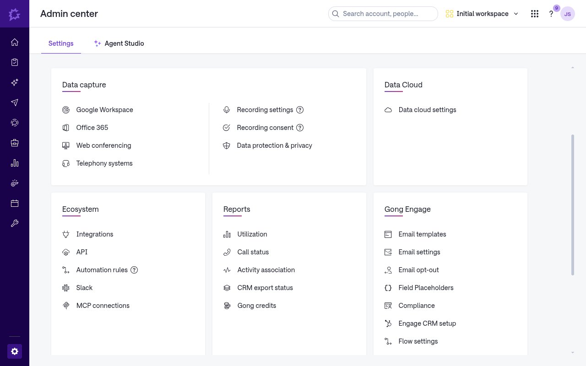Image resolution: width=586 pixels, height=366 pixels.
Task: Click the search account, people field
Action: point(383,14)
